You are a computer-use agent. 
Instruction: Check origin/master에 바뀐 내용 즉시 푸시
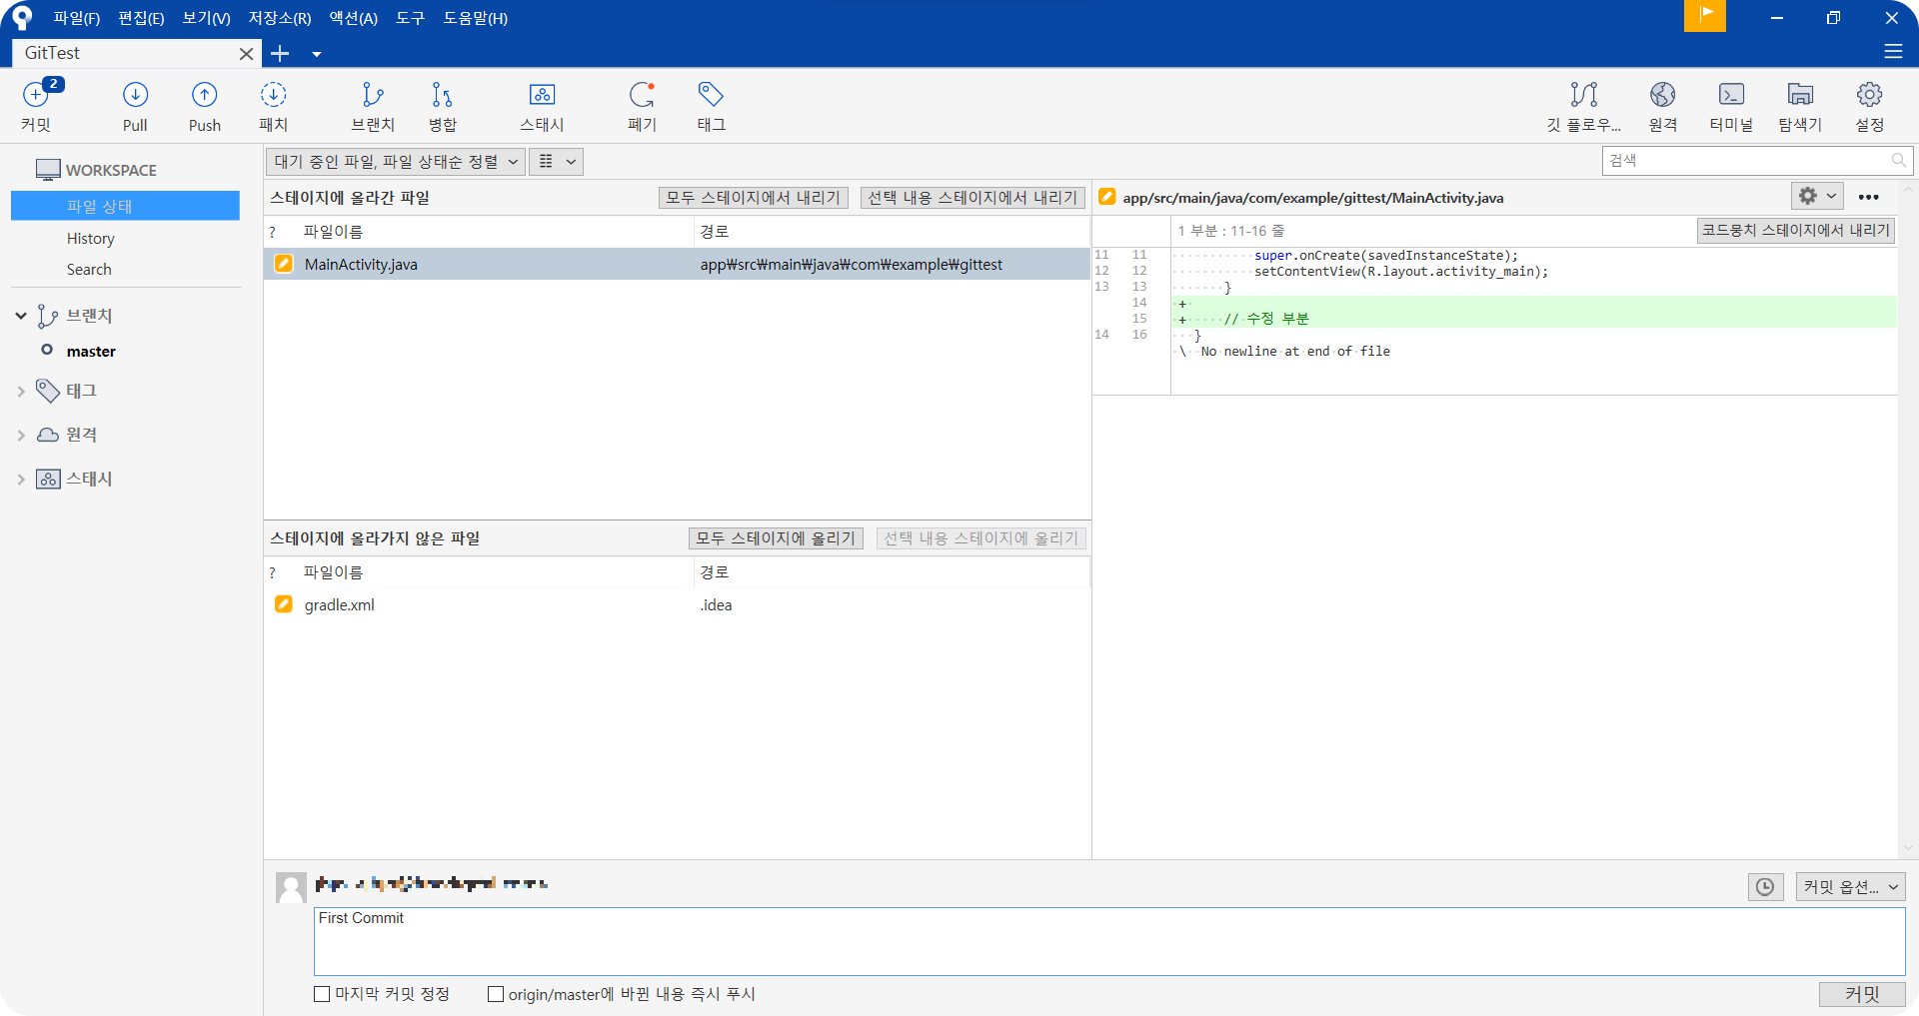coord(496,993)
